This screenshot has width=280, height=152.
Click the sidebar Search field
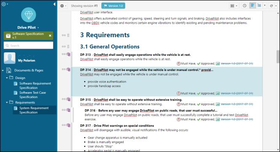click(28, 46)
